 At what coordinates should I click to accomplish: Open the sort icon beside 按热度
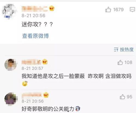click(116, 49)
